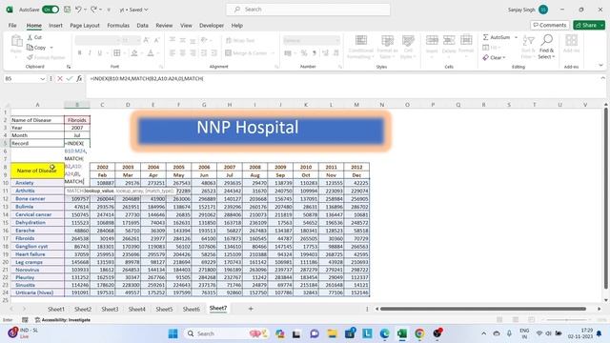Viewport: 610px width, 343px height.
Task: Expand the AutoSum dropdown arrow
Action: [x=516, y=37]
